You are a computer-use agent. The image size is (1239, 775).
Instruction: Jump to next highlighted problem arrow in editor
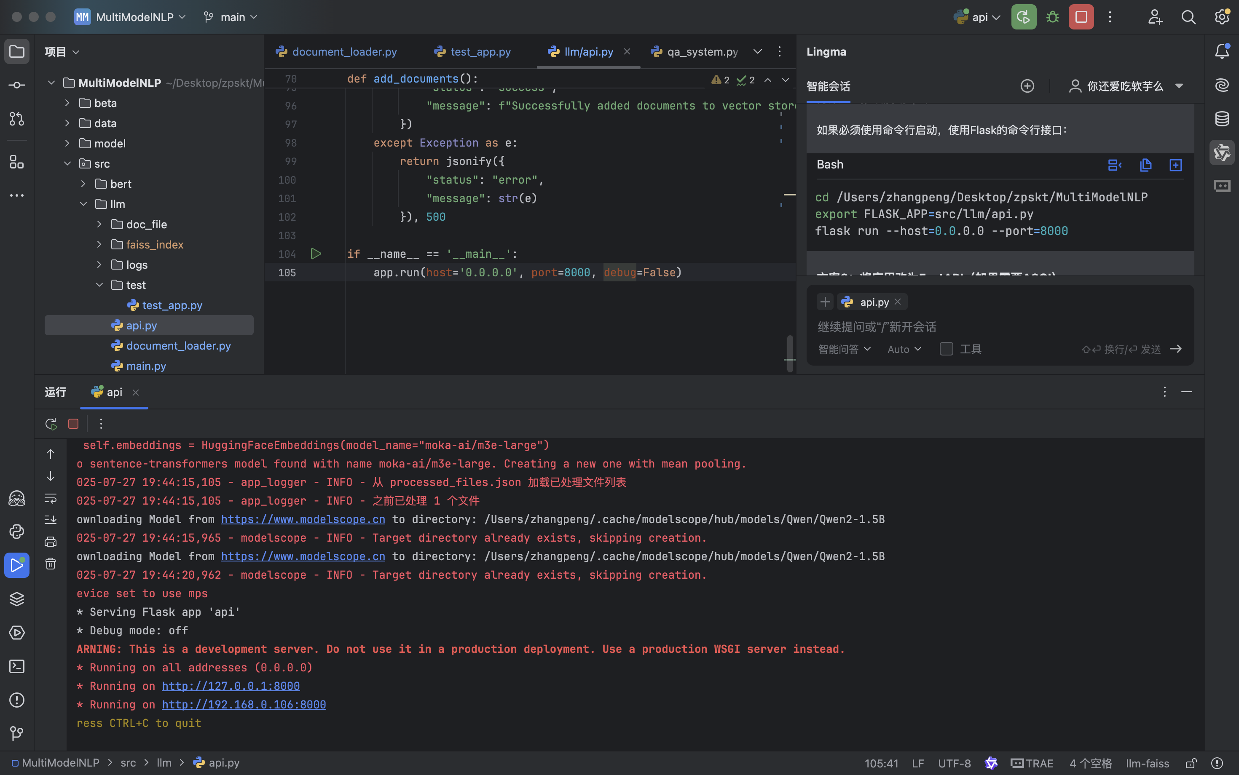[x=785, y=80]
